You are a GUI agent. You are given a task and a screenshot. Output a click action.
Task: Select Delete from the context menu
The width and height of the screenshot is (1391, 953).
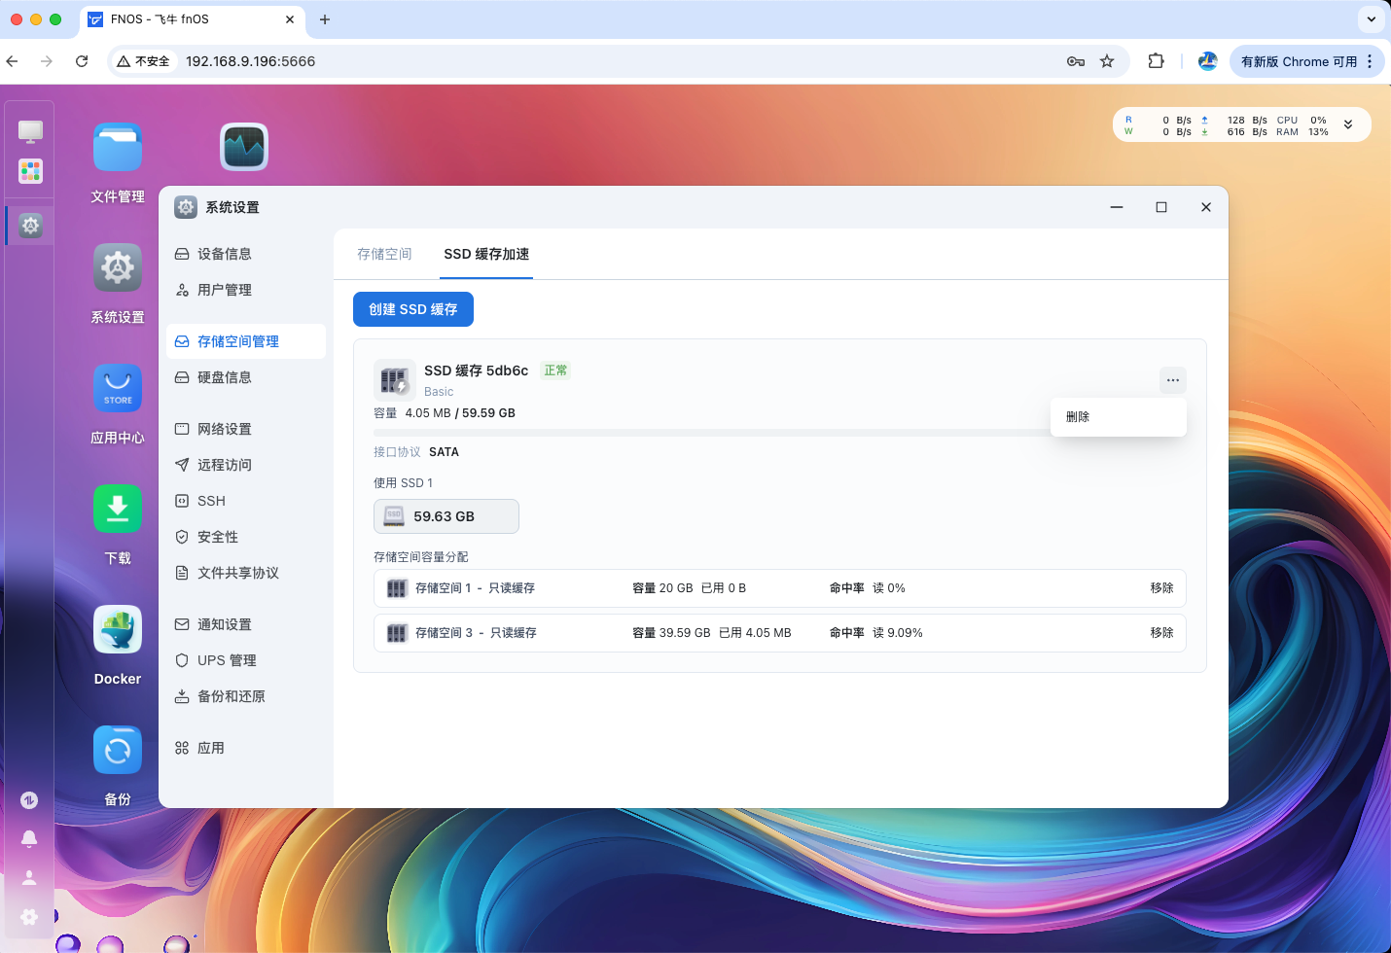pos(1078,417)
